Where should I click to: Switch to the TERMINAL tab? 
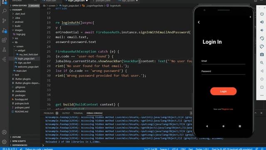click(78, 113)
